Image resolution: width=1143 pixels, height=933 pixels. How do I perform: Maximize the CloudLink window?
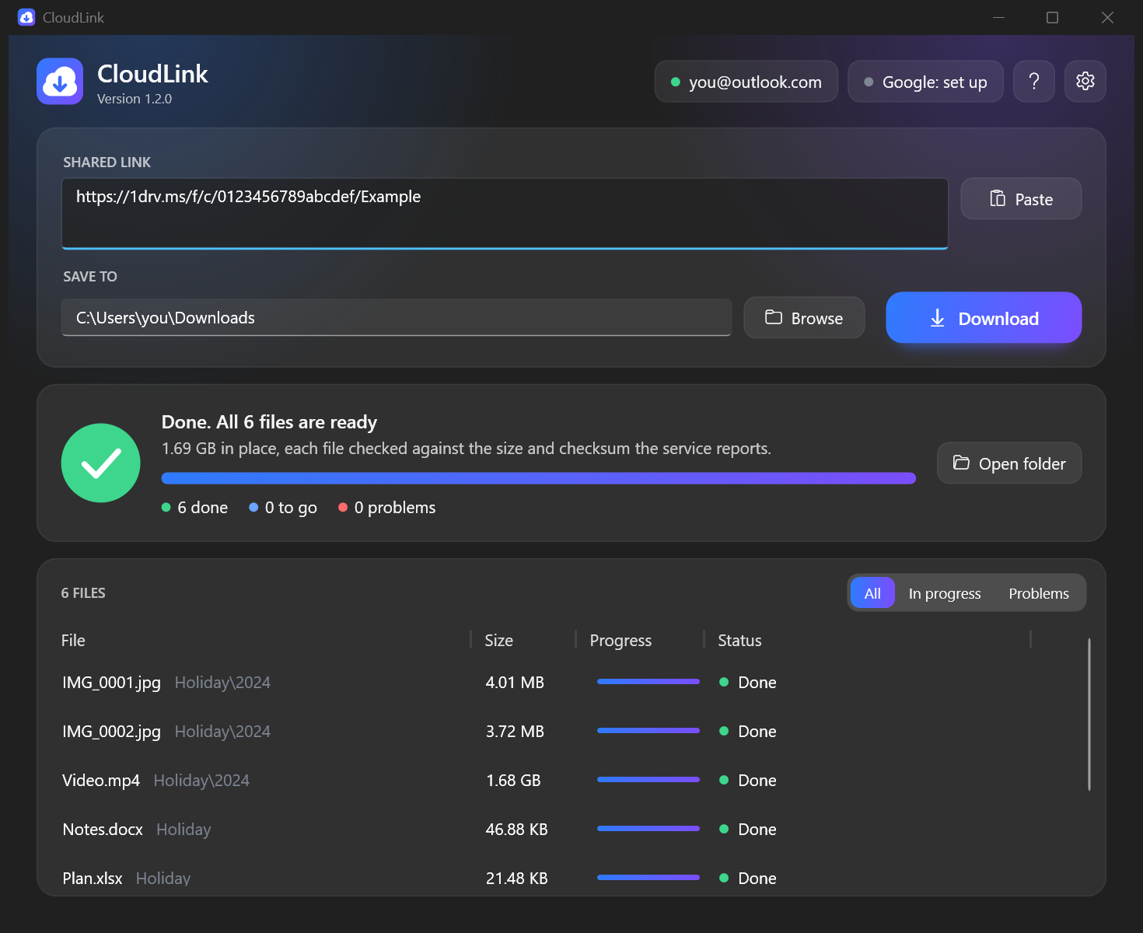coord(1053,17)
